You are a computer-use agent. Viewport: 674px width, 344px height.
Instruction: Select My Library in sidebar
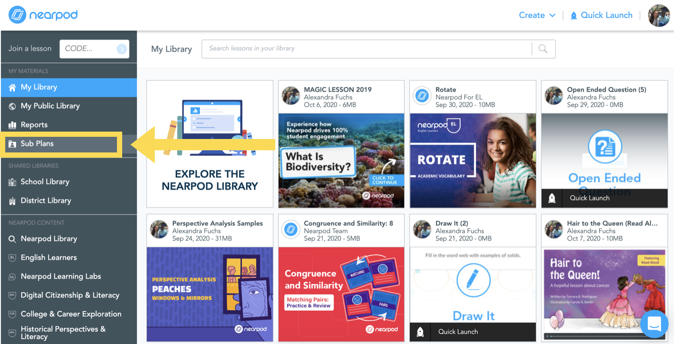(69, 87)
